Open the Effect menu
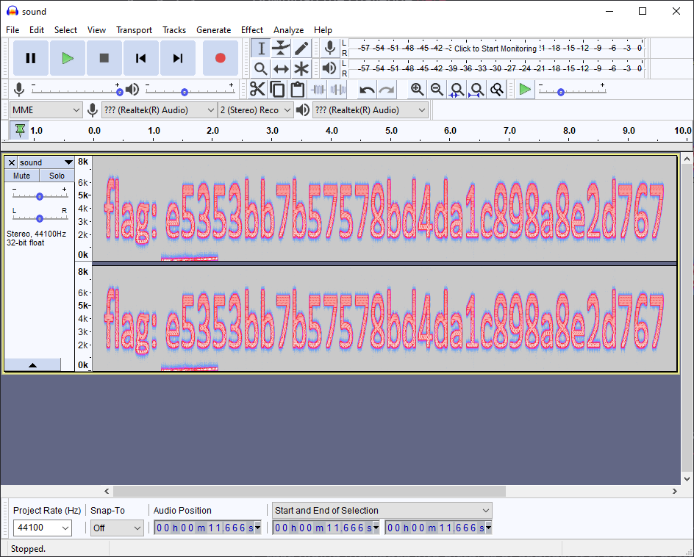Viewport: 694px width, 557px height. 252,30
